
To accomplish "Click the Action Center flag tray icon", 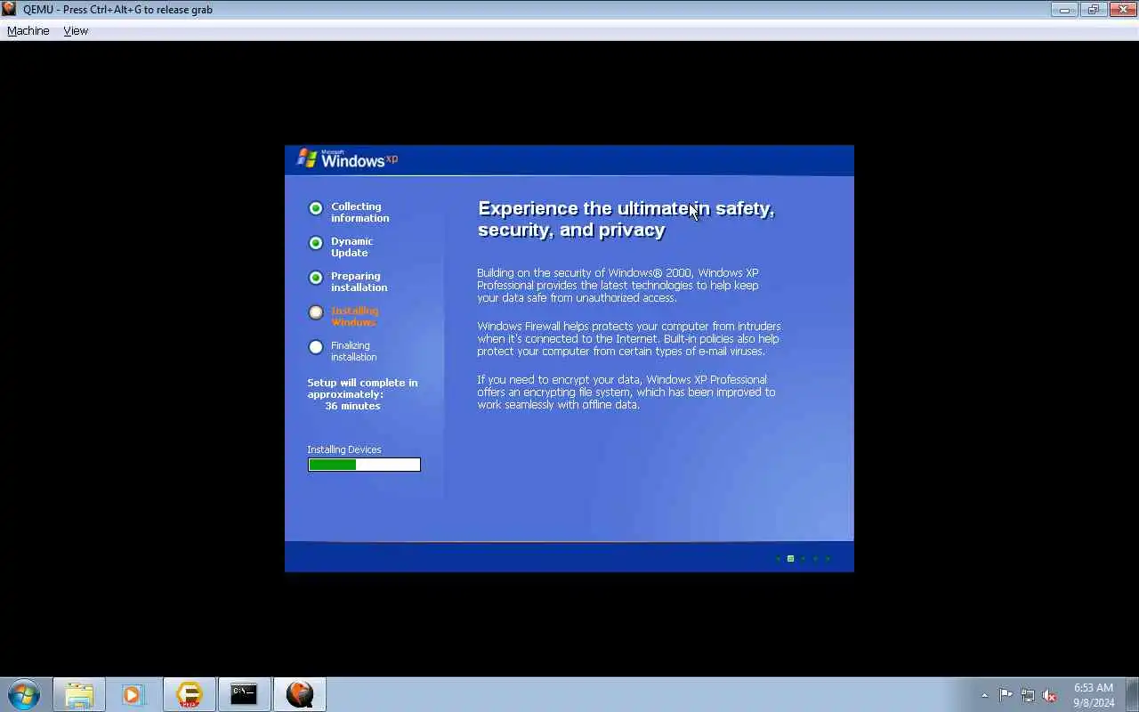I will tap(1006, 695).
